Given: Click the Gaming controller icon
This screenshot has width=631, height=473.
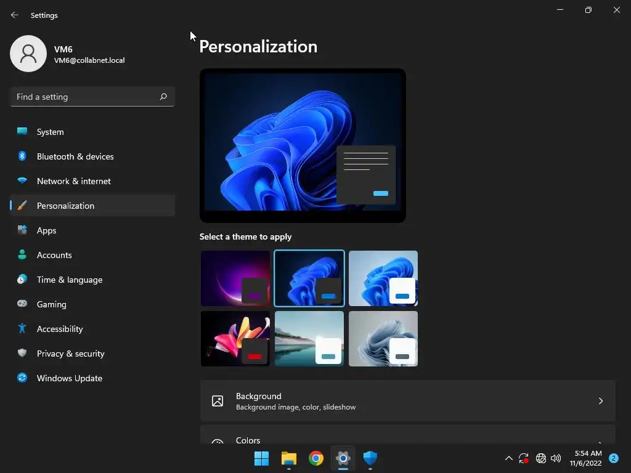Looking at the screenshot, I should point(22,304).
